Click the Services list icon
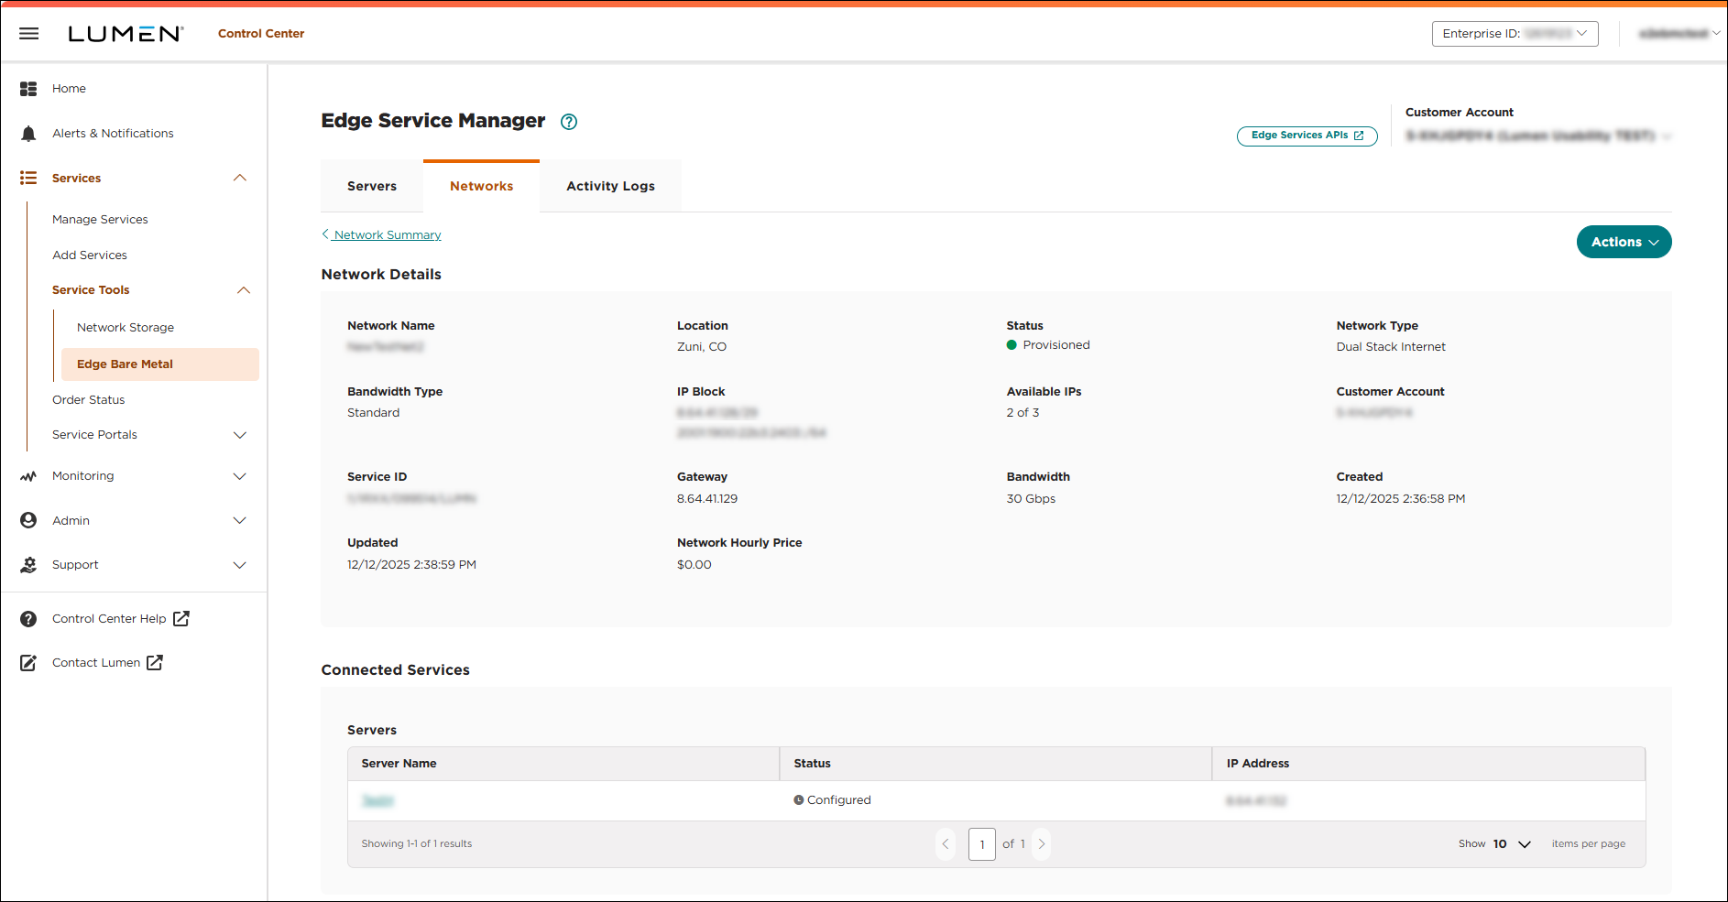The width and height of the screenshot is (1728, 902). [28, 178]
